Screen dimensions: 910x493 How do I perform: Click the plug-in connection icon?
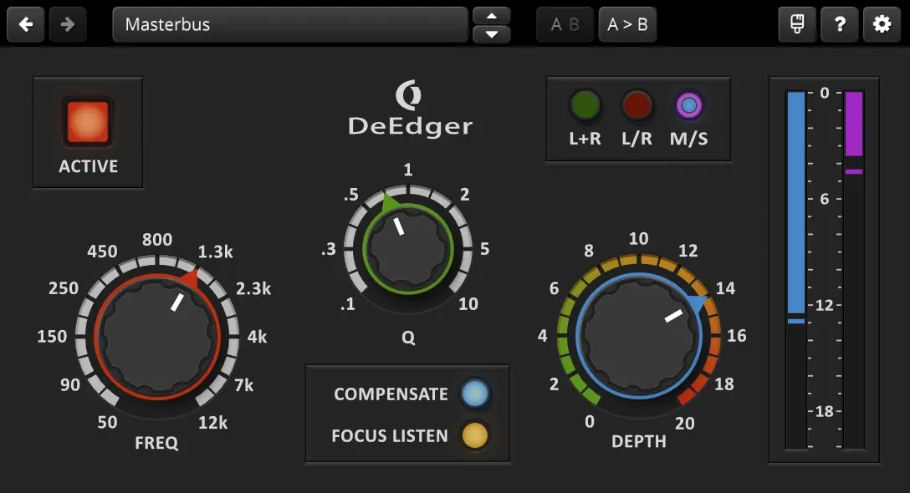pos(797,24)
